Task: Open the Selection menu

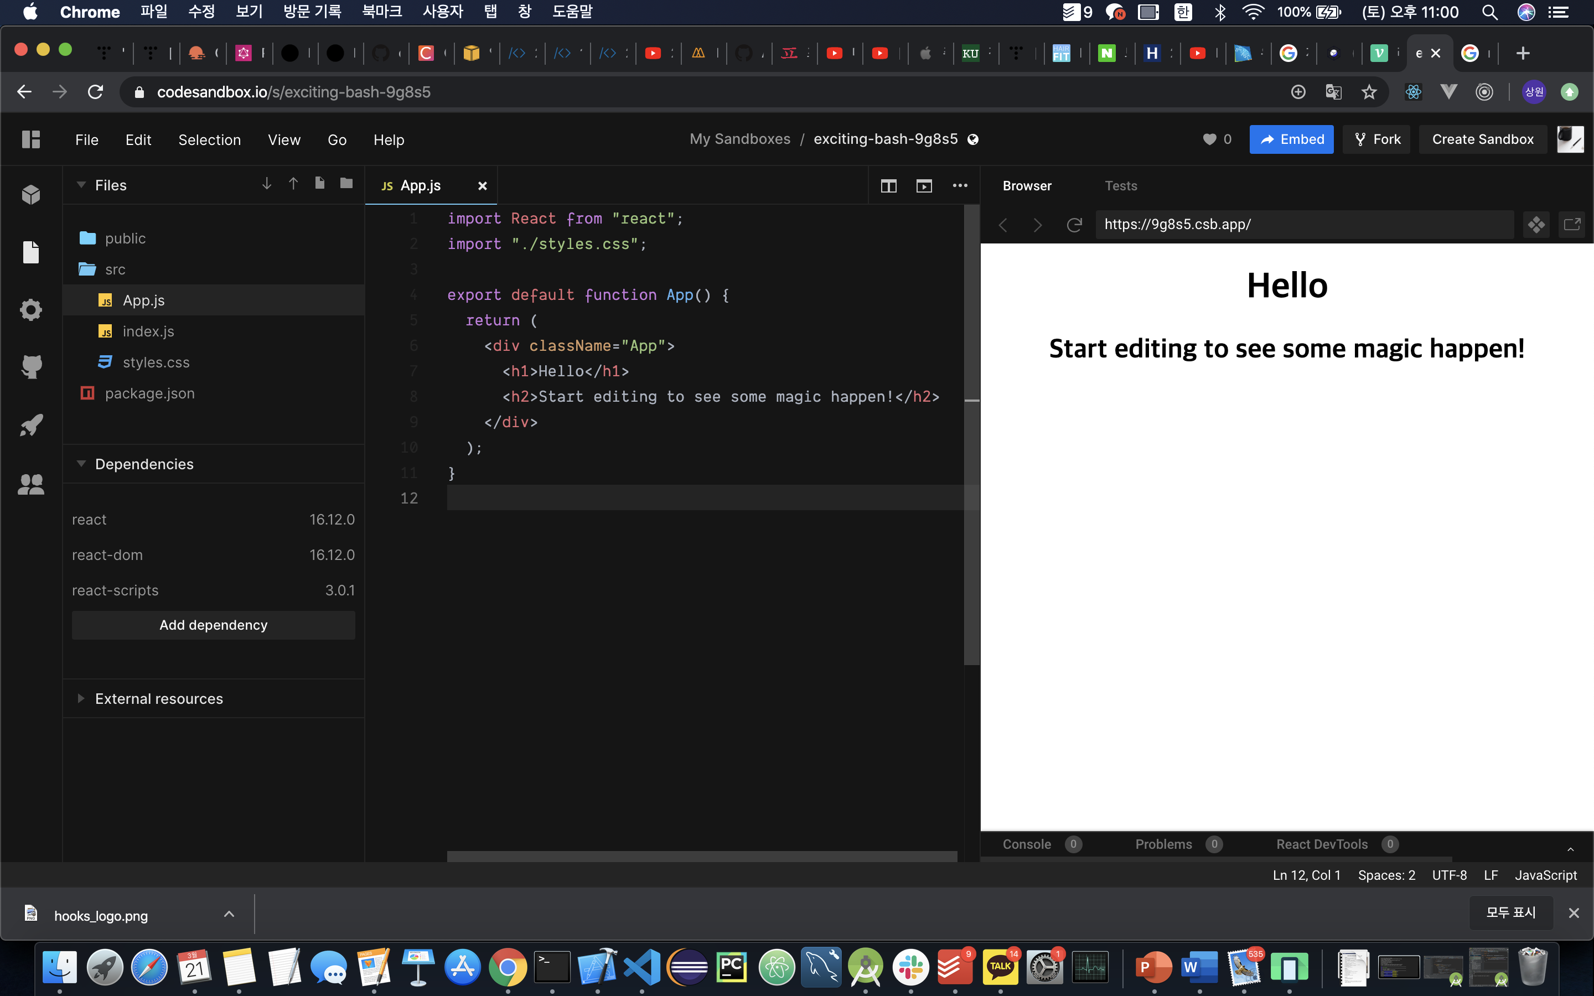Action: [x=209, y=139]
